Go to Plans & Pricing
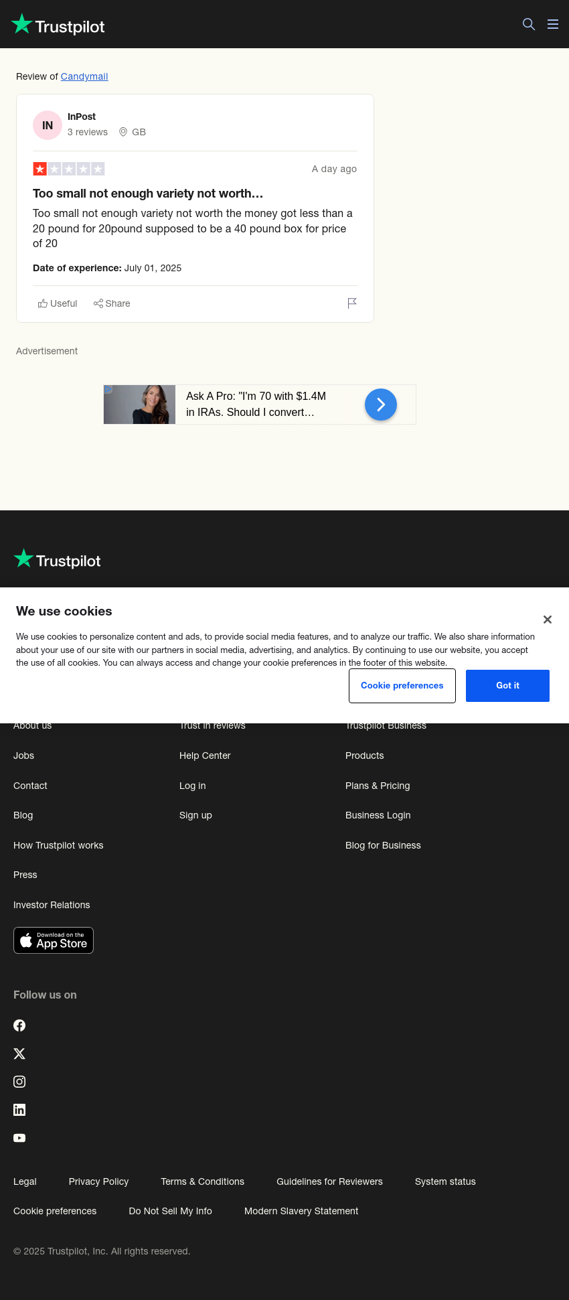 pyautogui.click(x=378, y=786)
